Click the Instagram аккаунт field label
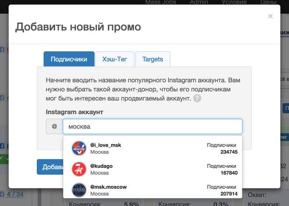Screen dimensions: 289x206 coord(75,112)
